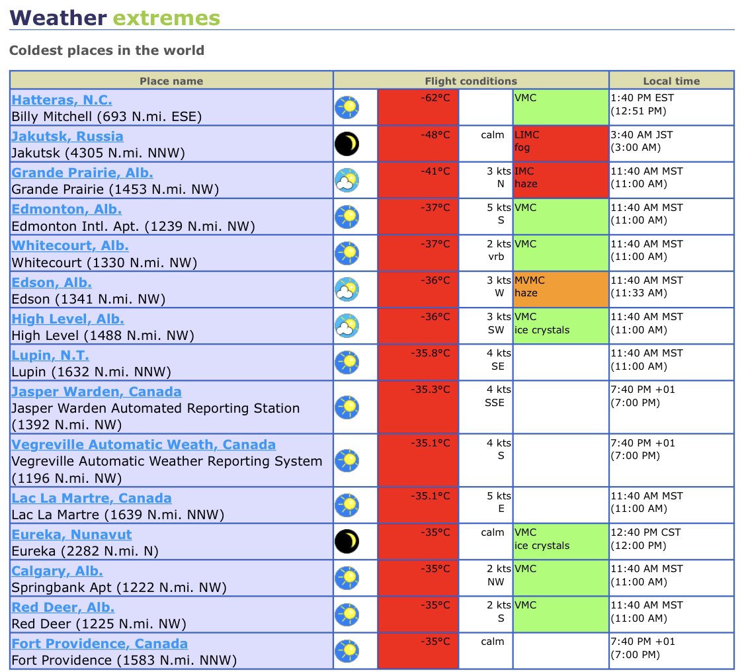Click the sunny icon for Red Deer

(347, 614)
